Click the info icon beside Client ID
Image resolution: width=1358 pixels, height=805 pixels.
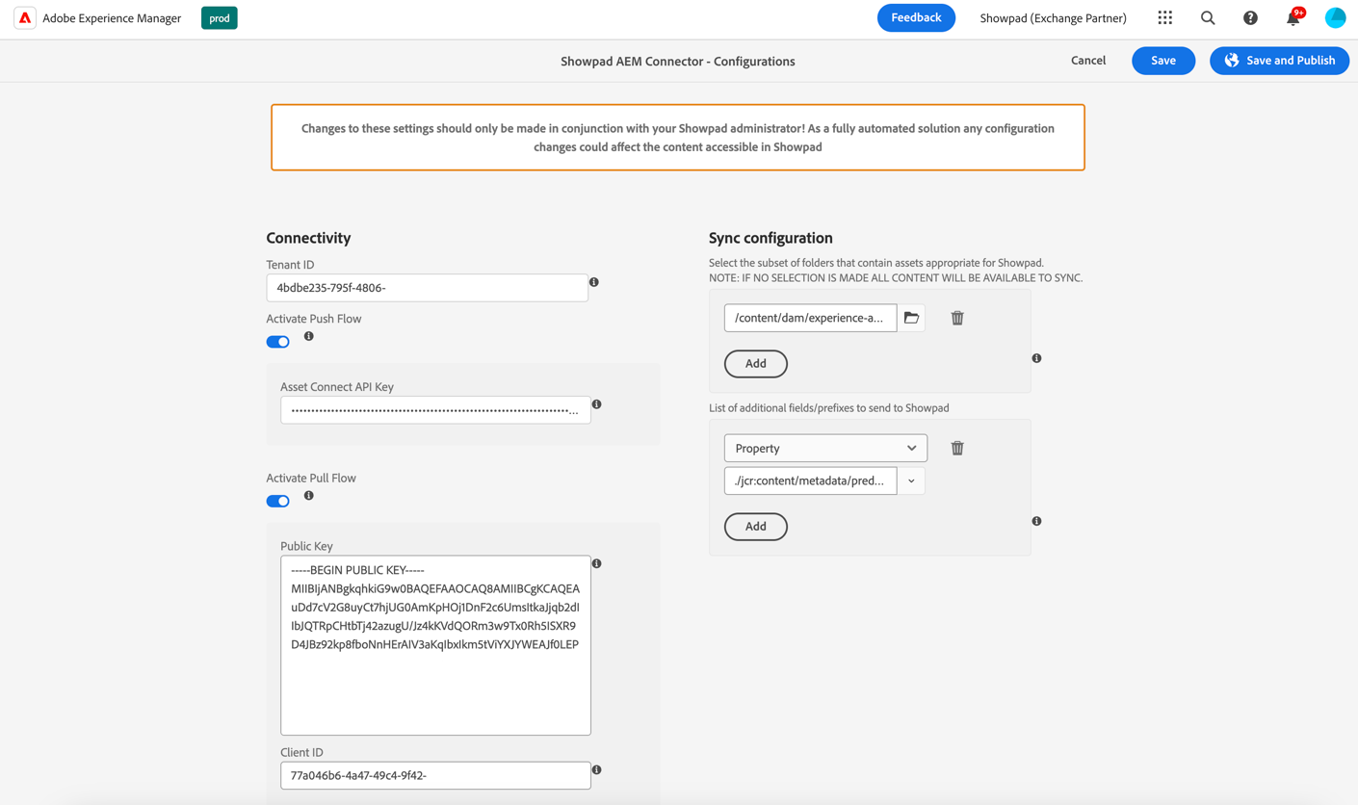pos(597,770)
